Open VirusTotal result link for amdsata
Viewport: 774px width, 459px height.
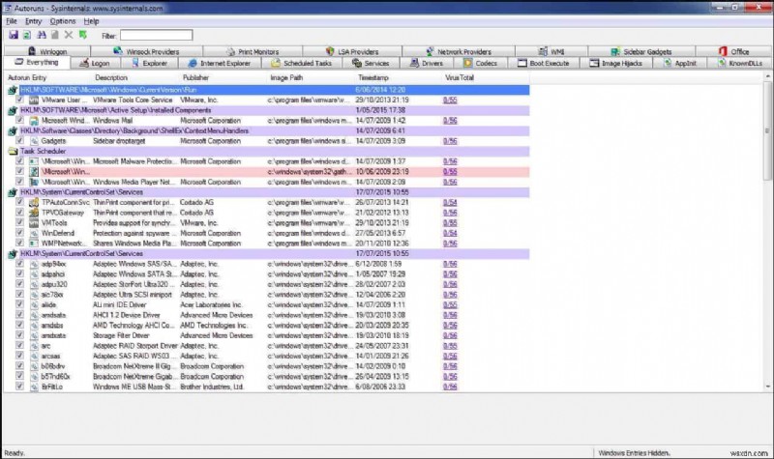450,315
